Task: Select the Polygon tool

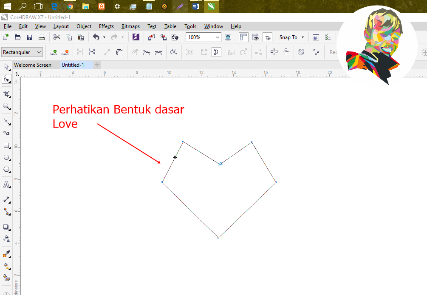Action: (6, 170)
